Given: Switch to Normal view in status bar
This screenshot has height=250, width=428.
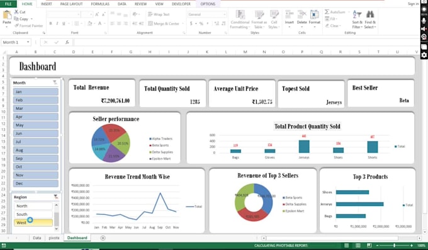Looking at the screenshot, I should point(346,246).
